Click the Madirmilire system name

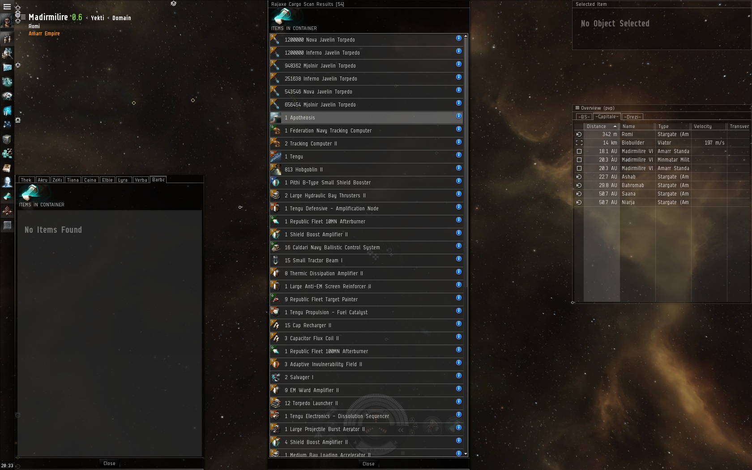click(48, 17)
